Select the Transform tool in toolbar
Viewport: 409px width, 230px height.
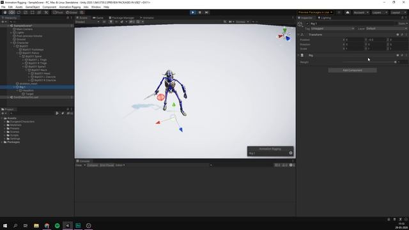point(39,13)
